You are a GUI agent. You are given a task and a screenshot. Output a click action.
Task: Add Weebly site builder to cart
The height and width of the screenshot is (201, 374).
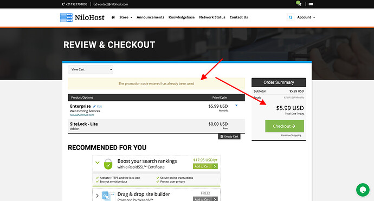[x=205, y=199]
